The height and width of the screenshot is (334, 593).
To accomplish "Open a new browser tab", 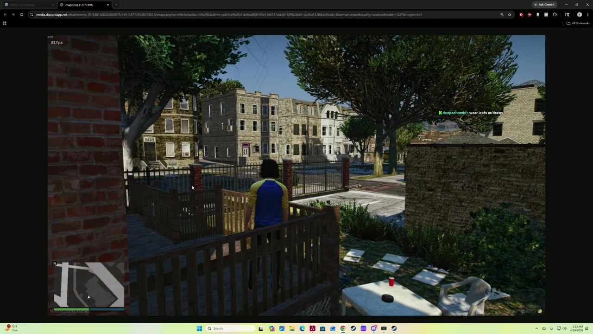I will (116, 5).
